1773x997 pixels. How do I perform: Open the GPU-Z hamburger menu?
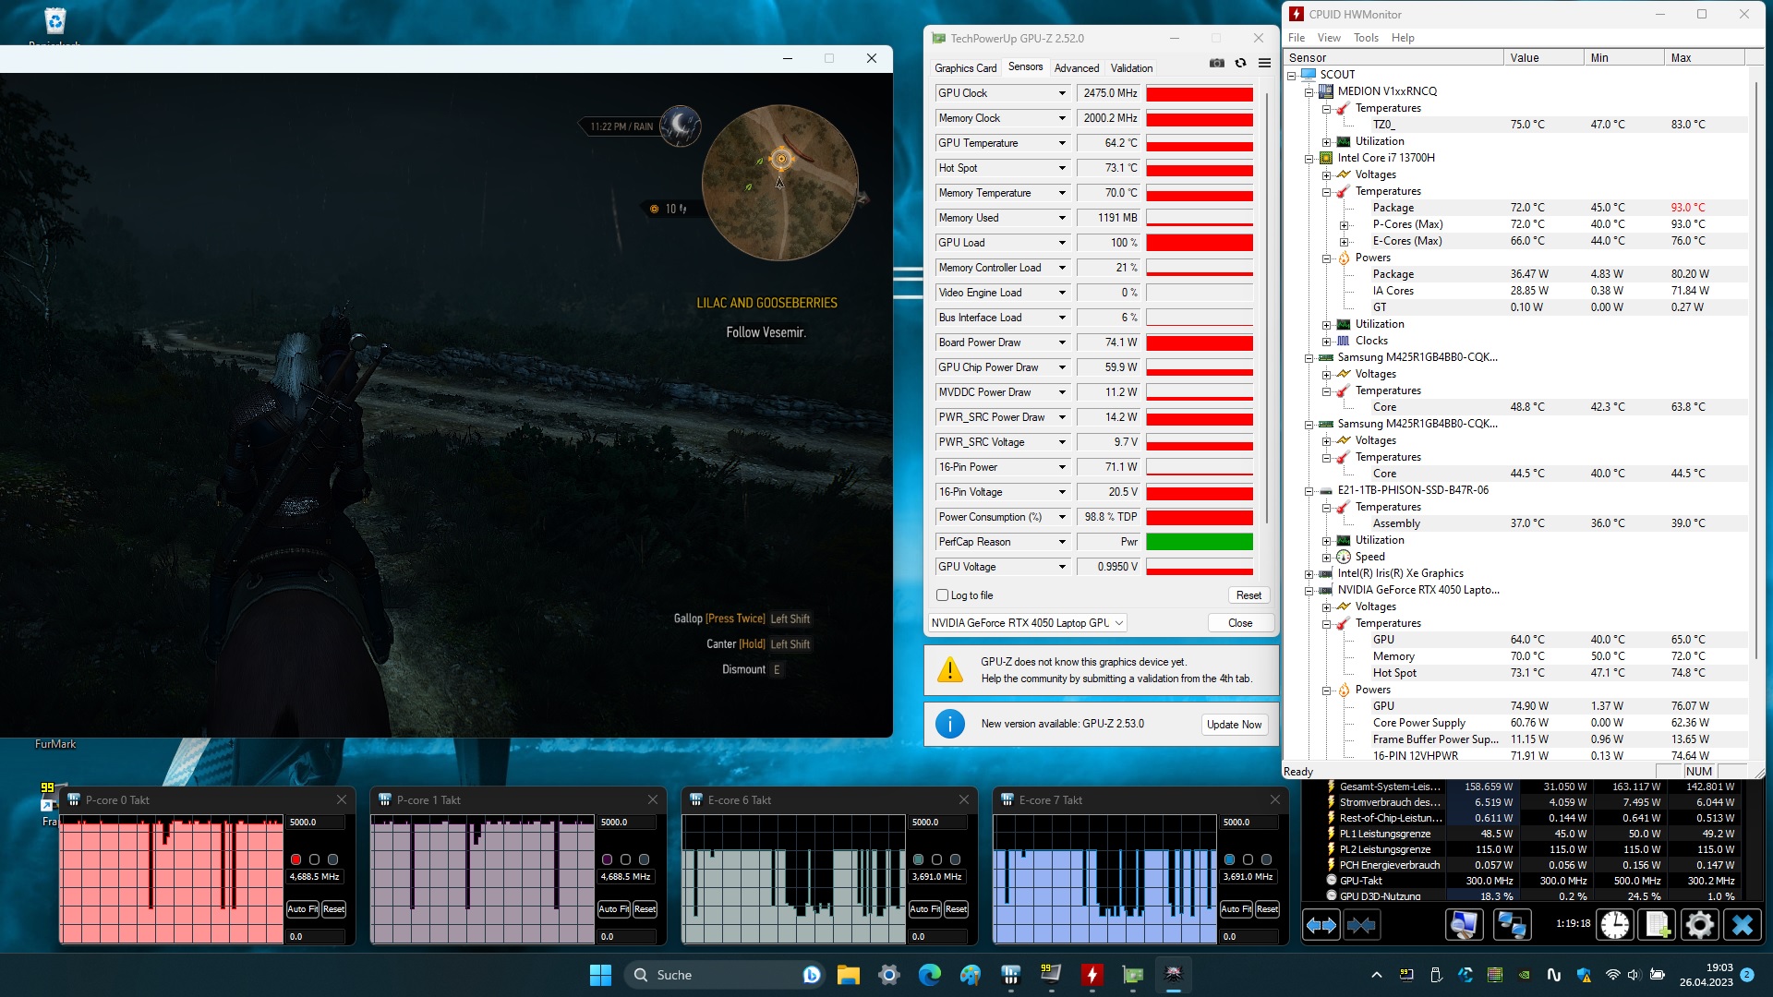tap(1264, 63)
